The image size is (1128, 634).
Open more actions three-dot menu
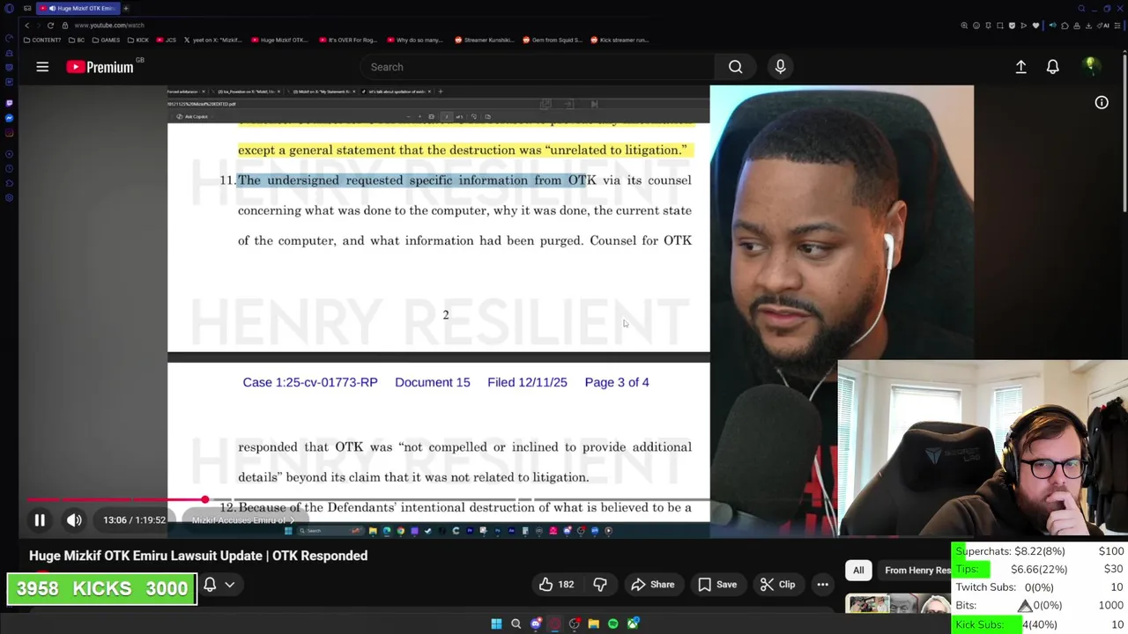(x=822, y=585)
